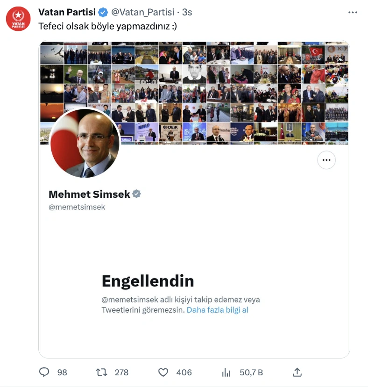Click Vatan Partisi blue verified badge
Screen dimensions: 368x387
pos(103,12)
